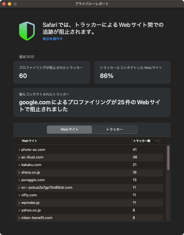Expand the yahoo.co.jp row
This screenshot has height=235, width=184.
pos(19,210)
